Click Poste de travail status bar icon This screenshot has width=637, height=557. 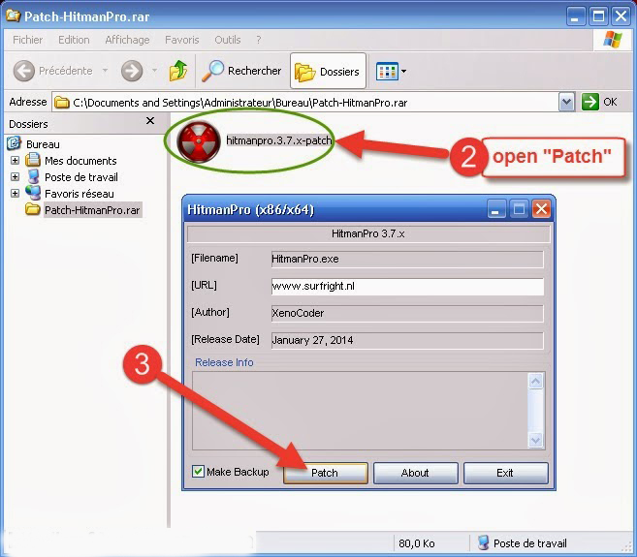point(483,542)
